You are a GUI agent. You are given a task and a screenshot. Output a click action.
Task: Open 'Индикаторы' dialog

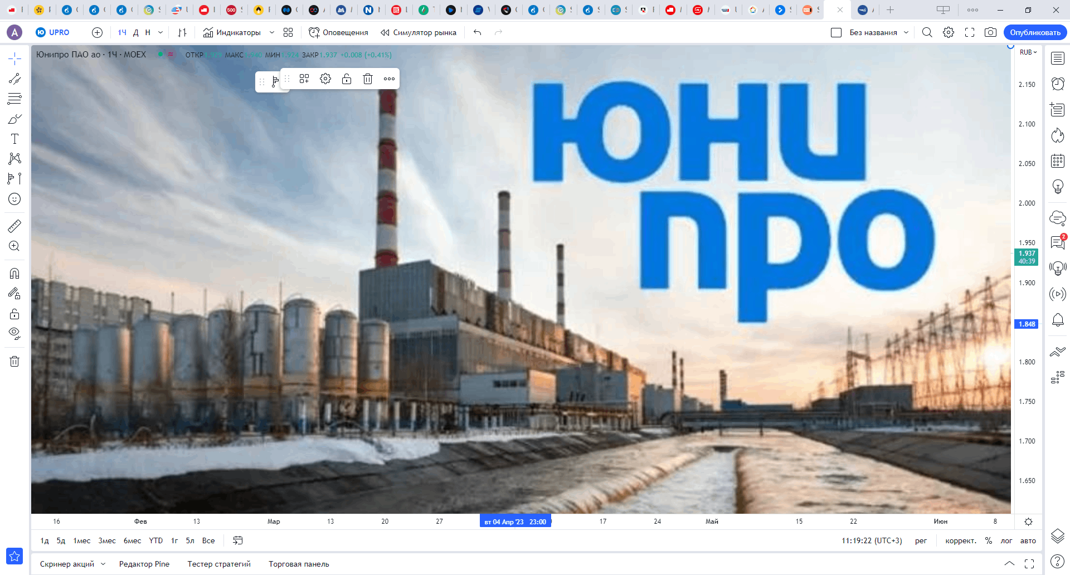coord(232,32)
